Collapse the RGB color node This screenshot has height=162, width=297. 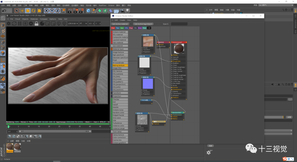pyautogui.click(x=141, y=100)
